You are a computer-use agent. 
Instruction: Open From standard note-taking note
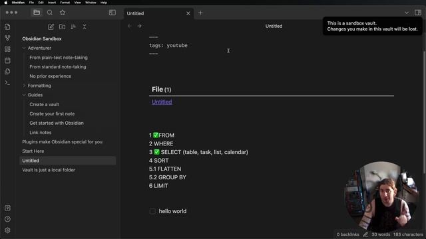coord(58,66)
